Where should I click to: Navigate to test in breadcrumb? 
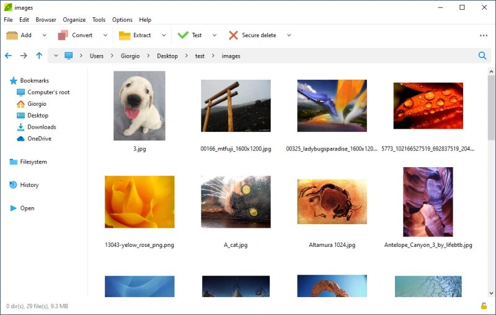coord(200,56)
